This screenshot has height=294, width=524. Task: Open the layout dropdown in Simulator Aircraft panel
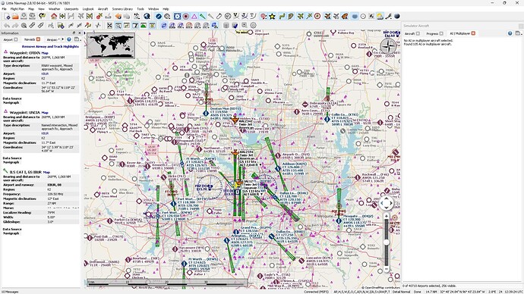(x=519, y=33)
